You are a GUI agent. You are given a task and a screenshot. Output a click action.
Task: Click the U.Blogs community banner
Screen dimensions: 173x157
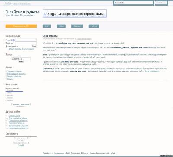[x=75, y=14]
